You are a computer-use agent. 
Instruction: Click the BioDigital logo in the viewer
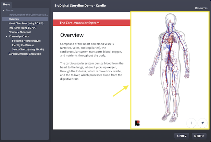click(137, 123)
